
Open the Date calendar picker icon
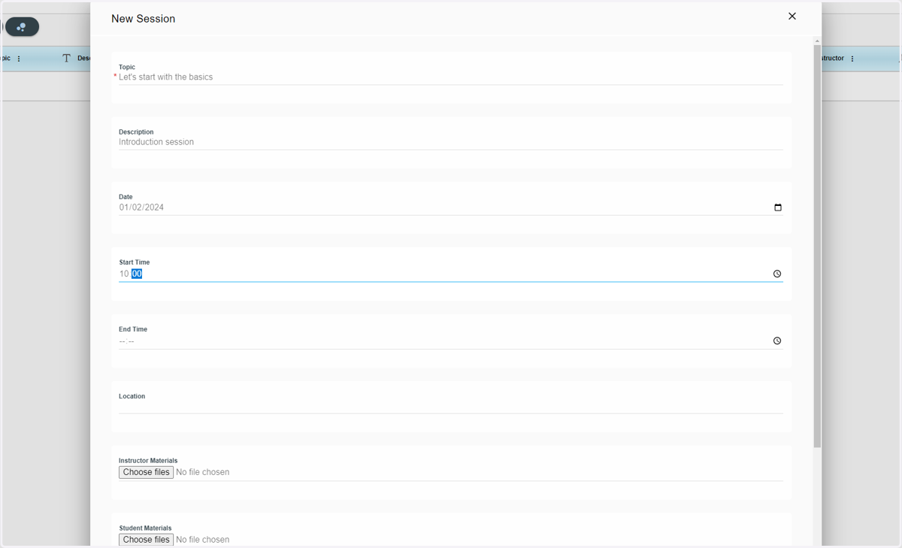[x=777, y=207]
